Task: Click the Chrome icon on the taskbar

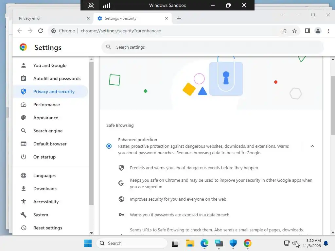Action: click(x=247, y=243)
